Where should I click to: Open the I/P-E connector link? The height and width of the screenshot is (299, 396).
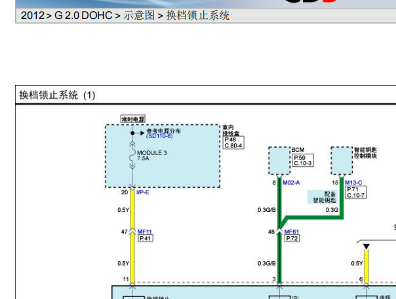pyautogui.click(x=143, y=192)
